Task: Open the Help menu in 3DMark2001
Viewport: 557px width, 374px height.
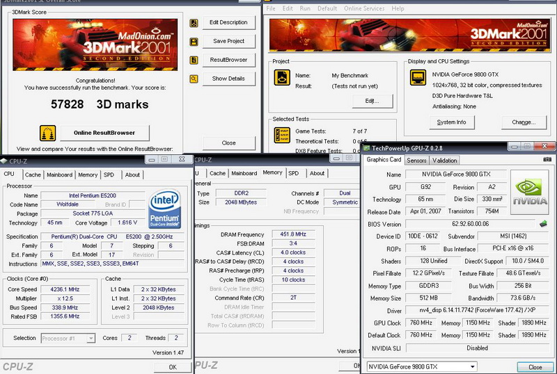Action: pyautogui.click(x=398, y=8)
